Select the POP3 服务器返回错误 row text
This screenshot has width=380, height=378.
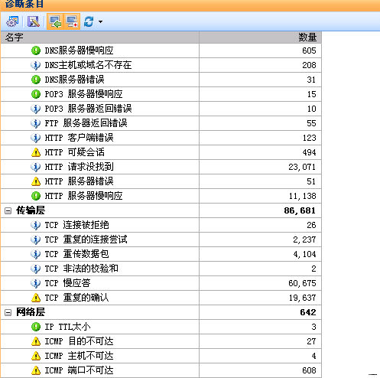(x=88, y=109)
